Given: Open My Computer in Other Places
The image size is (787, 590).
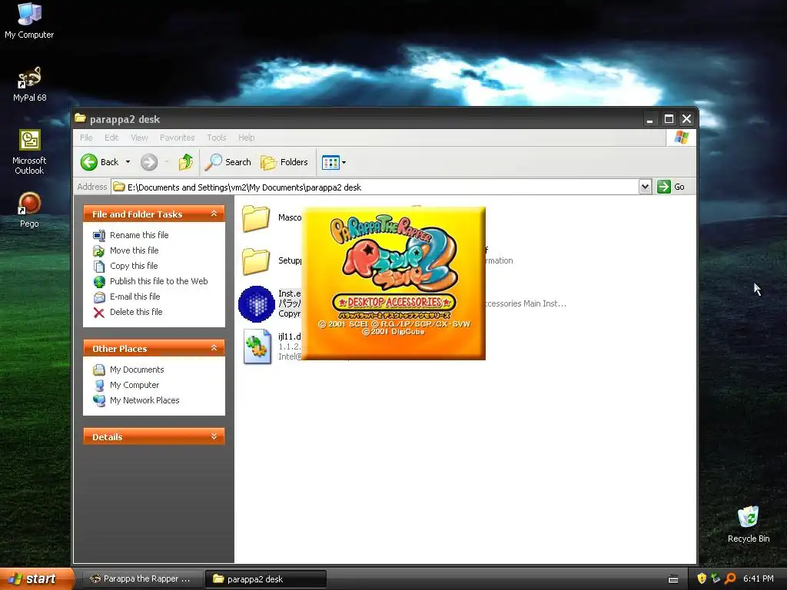Looking at the screenshot, I should [x=134, y=385].
